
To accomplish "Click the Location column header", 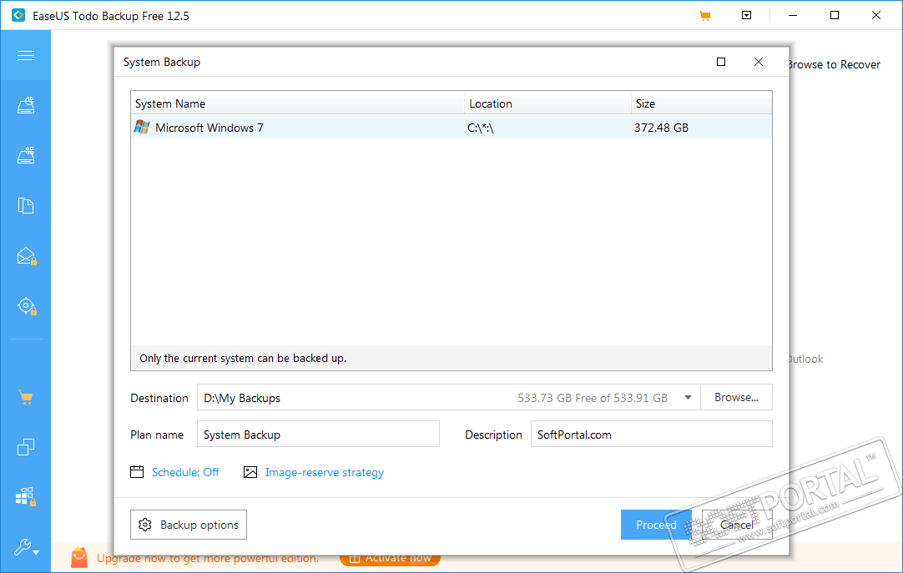I will coord(547,103).
